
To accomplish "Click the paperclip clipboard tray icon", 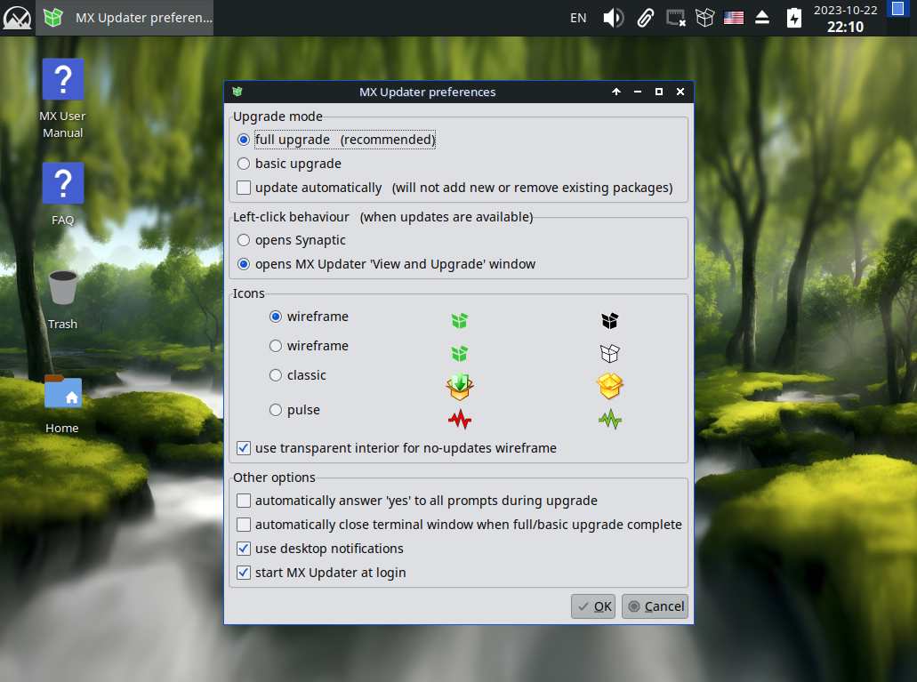I will click(645, 18).
